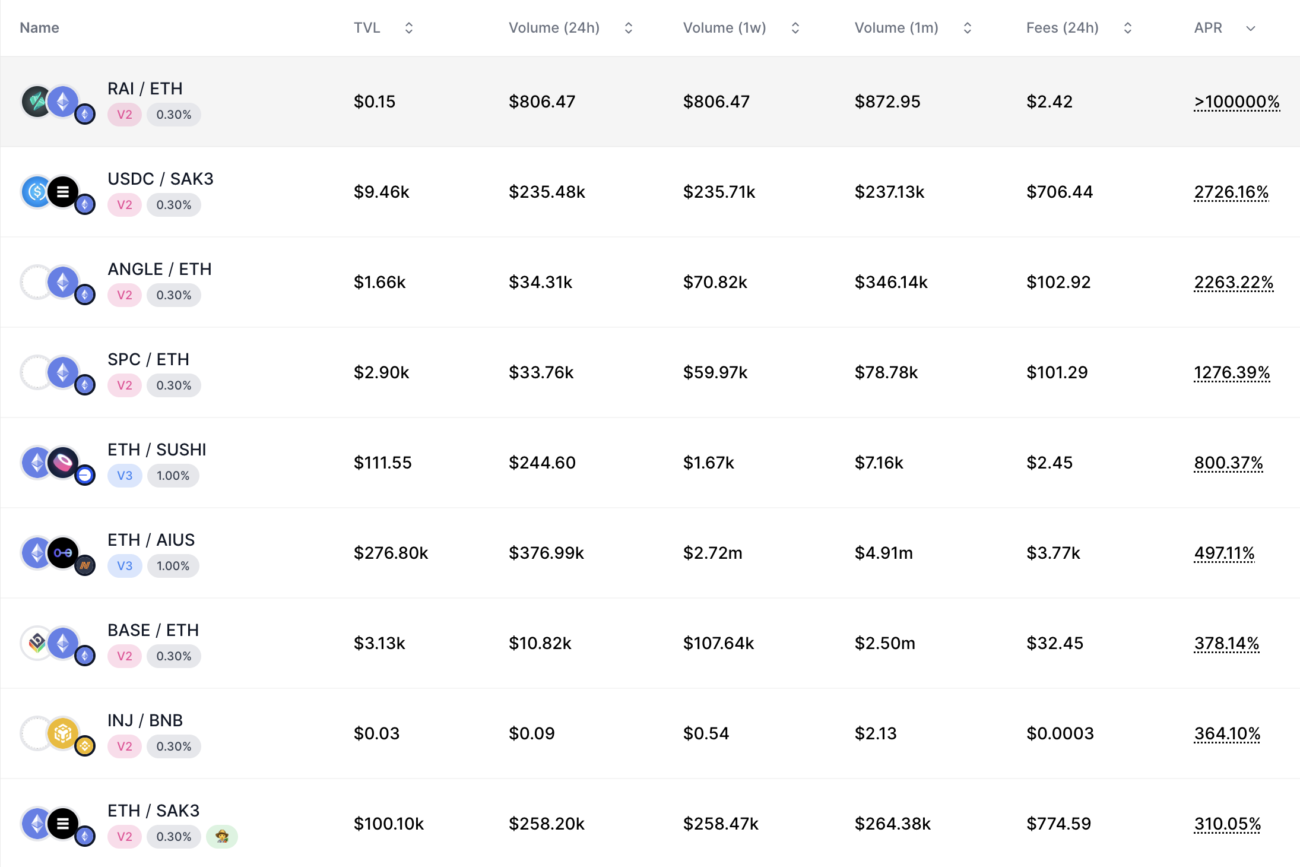Image resolution: width=1300 pixels, height=867 pixels.
Task: Click the RAI token icon
Action: (36, 102)
